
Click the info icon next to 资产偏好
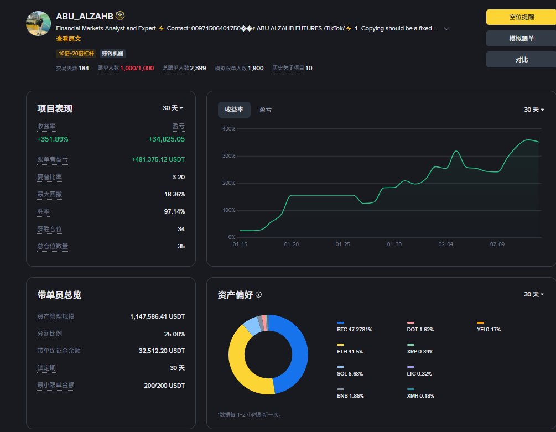point(259,295)
